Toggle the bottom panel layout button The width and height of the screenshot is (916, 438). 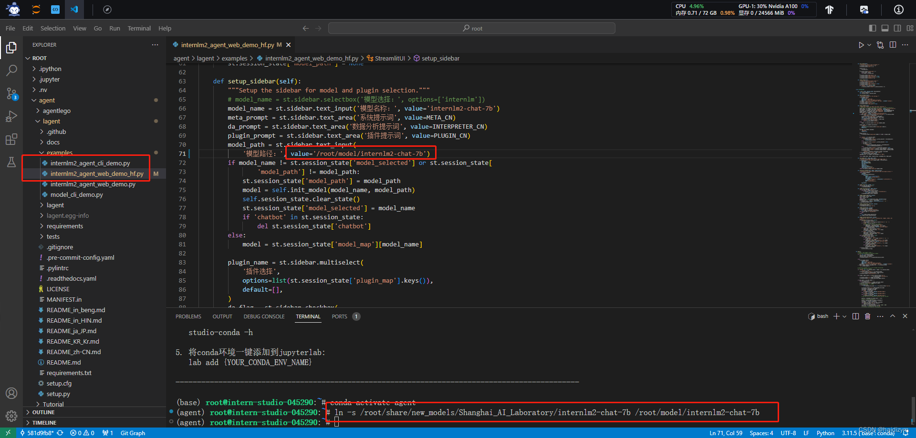(885, 29)
